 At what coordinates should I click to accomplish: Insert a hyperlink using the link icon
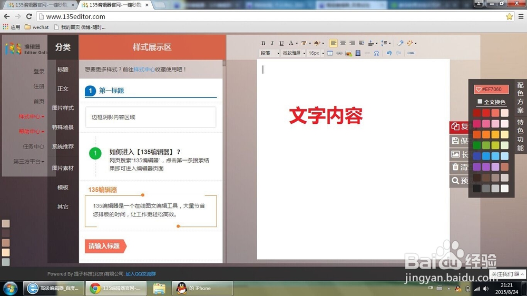339,53
